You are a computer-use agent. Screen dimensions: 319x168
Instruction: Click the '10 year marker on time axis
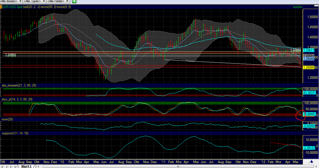[x=62, y=162]
